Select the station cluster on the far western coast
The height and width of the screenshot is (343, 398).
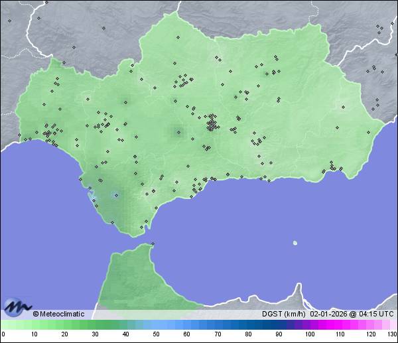point(48,135)
